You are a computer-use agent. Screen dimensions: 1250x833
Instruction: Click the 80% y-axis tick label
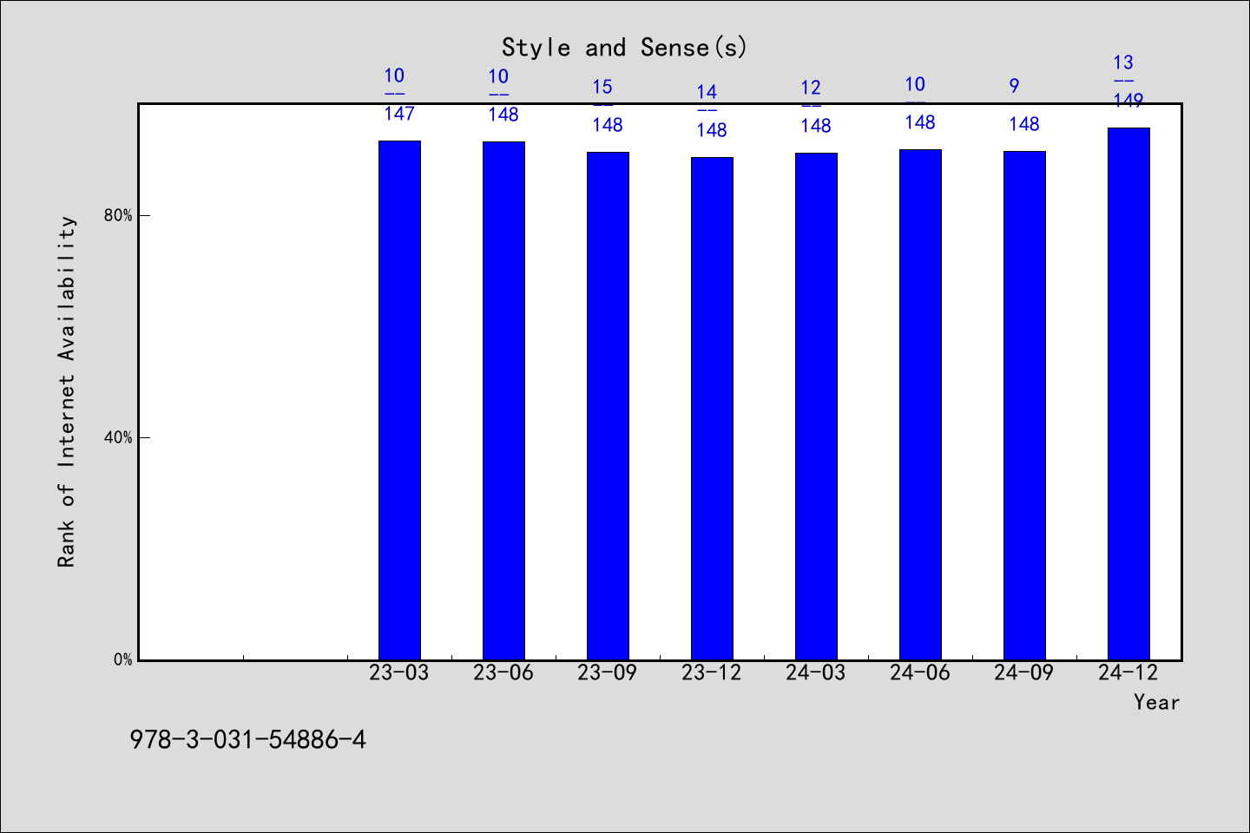click(x=118, y=215)
